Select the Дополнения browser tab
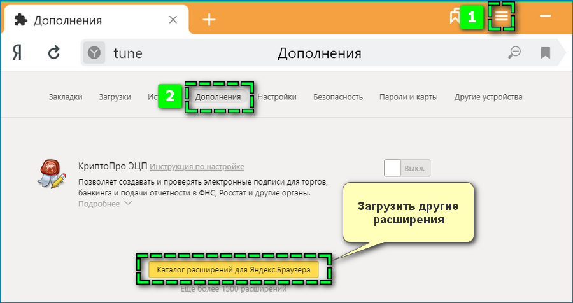This screenshot has height=303, width=573. click(x=97, y=20)
